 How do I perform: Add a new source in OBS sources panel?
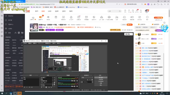pyautogui.click(x=41, y=87)
